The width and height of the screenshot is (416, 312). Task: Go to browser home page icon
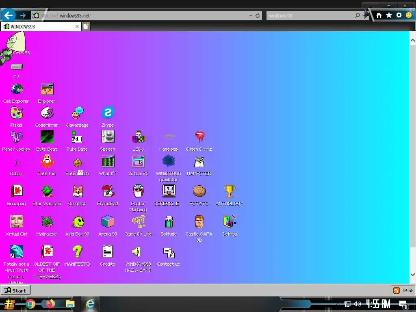coord(379,15)
